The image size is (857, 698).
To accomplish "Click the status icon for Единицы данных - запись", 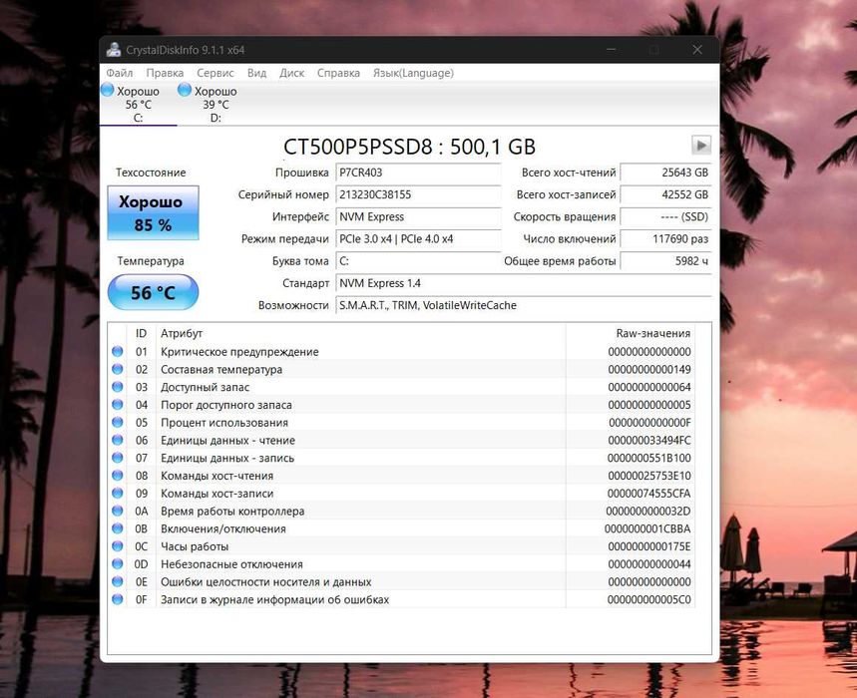I will [118, 457].
